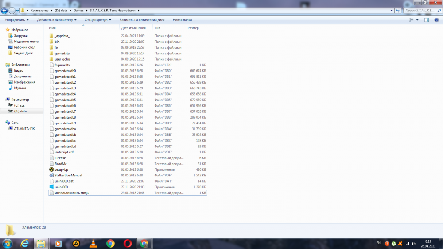Image resolution: width=443 pixels, height=249 pixels.
Task: Select the ReadMe text document
Action: coord(128,164)
